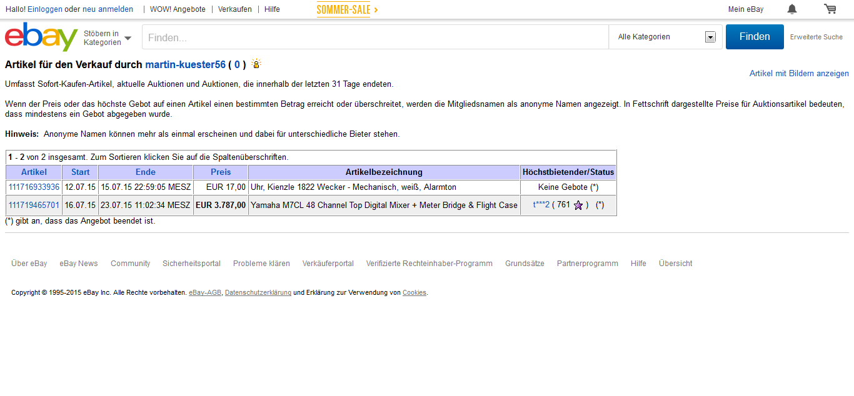The height and width of the screenshot is (396, 854).
Task: Open seller martin-kuester56 profile link
Action: tap(185, 64)
